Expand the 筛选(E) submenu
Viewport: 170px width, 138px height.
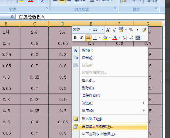tap(110, 103)
